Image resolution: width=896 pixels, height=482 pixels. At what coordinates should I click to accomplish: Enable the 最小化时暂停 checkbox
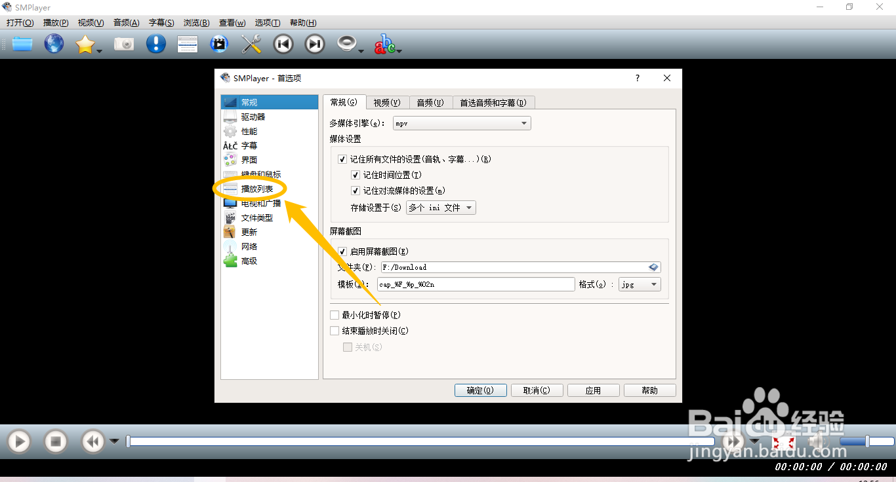coord(335,315)
